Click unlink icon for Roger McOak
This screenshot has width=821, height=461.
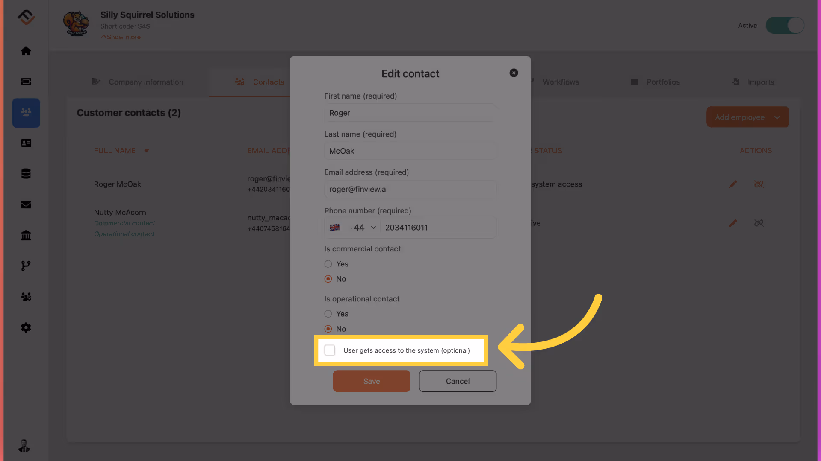pos(759,184)
